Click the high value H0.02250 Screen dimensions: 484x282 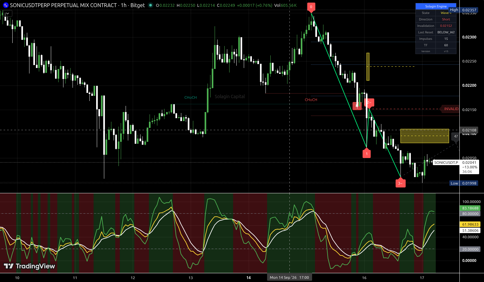coord(186,6)
